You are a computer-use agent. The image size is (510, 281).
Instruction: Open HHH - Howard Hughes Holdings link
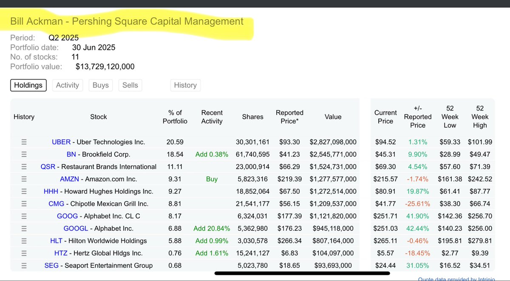99,191
